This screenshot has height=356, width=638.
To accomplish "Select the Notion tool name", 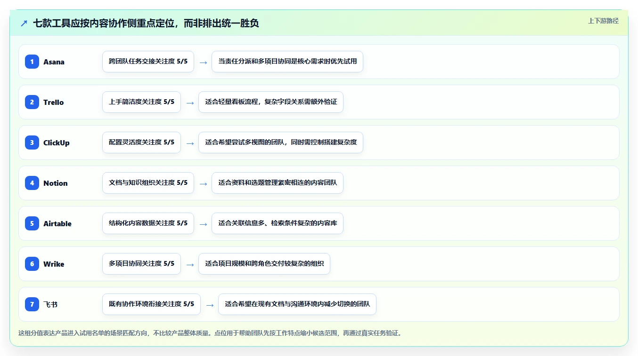I will [56, 183].
